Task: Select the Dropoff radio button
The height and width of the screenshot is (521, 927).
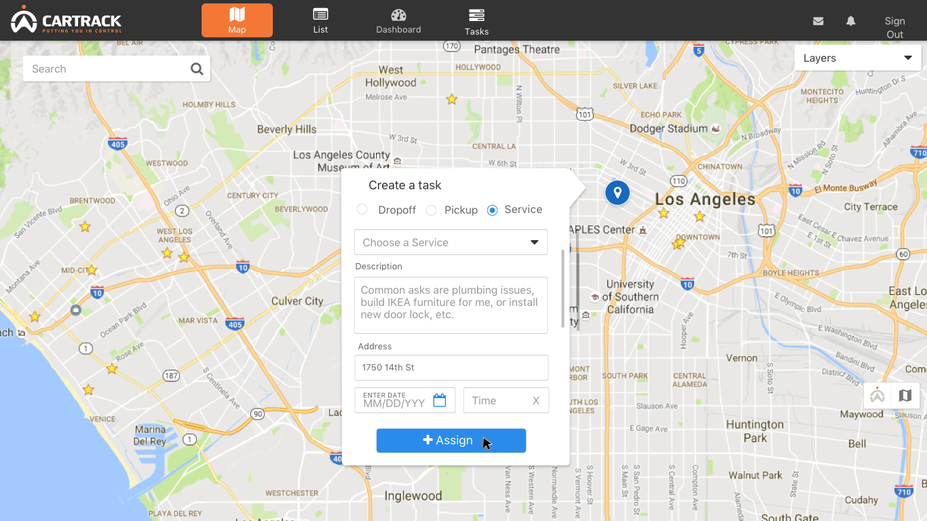Action: [362, 210]
